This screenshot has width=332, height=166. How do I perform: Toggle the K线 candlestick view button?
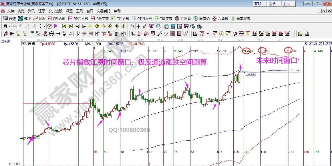[39, 19]
